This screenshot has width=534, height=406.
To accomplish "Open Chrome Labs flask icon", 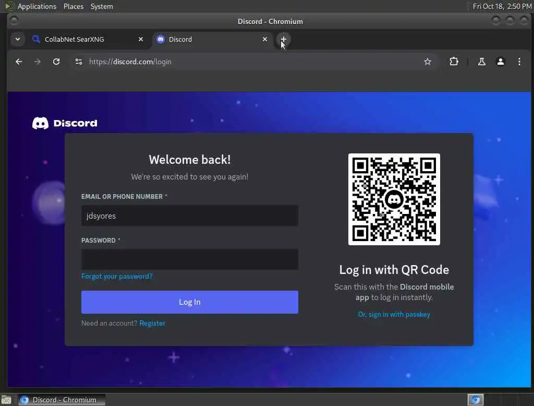I will pyautogui.click(x=481, y=62).
